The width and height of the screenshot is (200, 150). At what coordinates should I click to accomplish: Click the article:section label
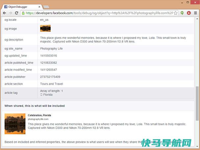pyautogui.click(x=13, y=84)
